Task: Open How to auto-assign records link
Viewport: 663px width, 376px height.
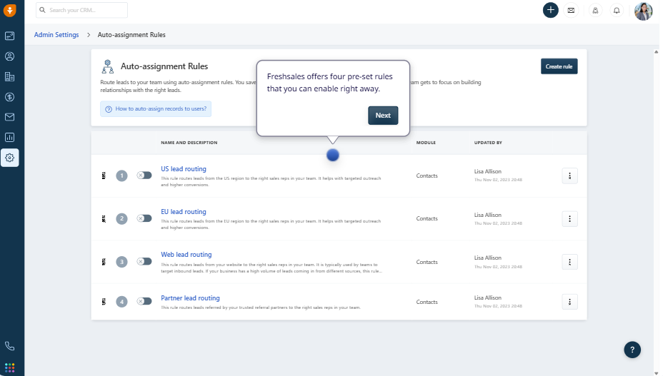Action: [156, 109]
